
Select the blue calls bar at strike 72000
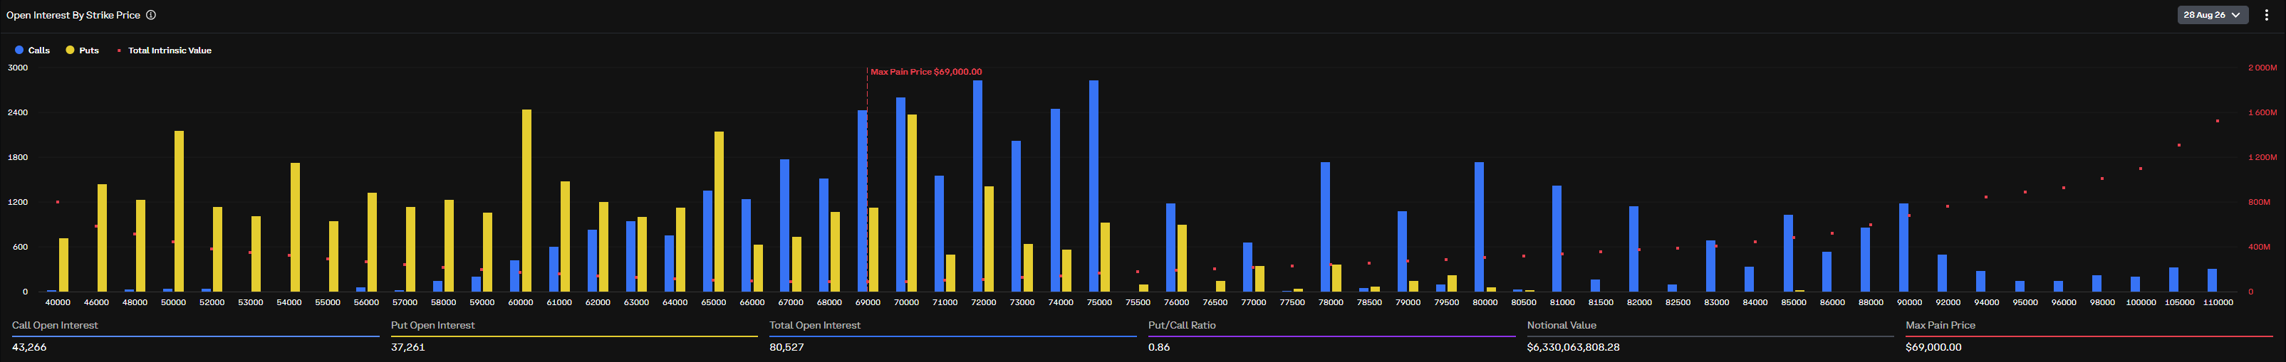[977, 186]
